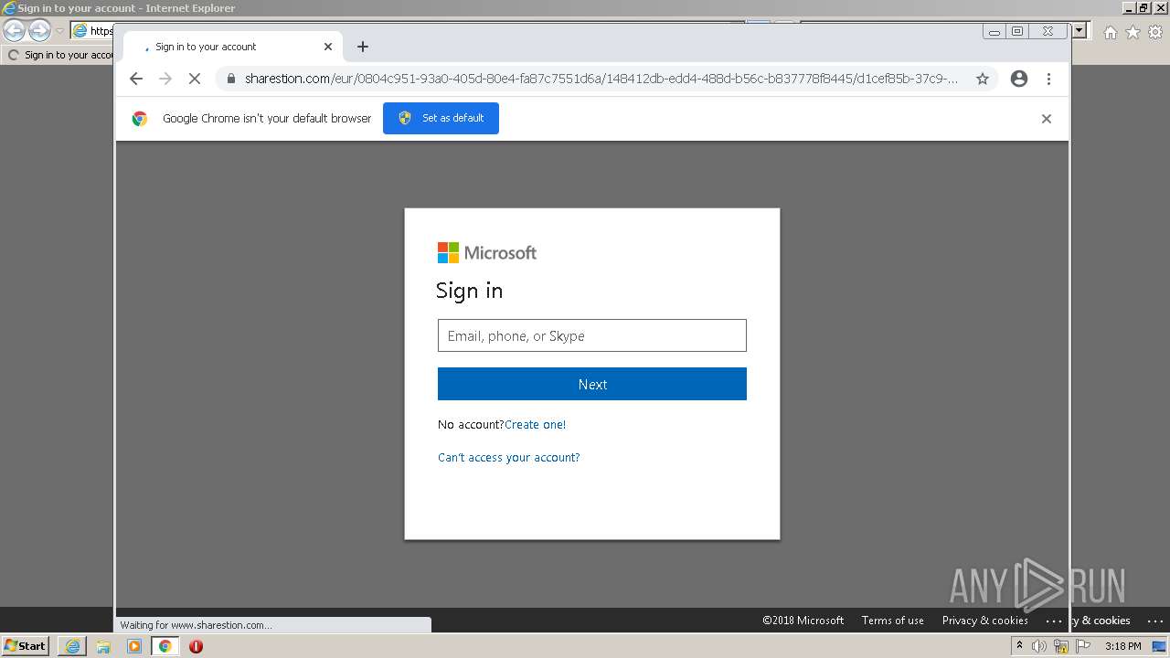The image size is (1170, 658).
Task: Open the Chrome profile avatar menu
Action: coord(1019,79)
